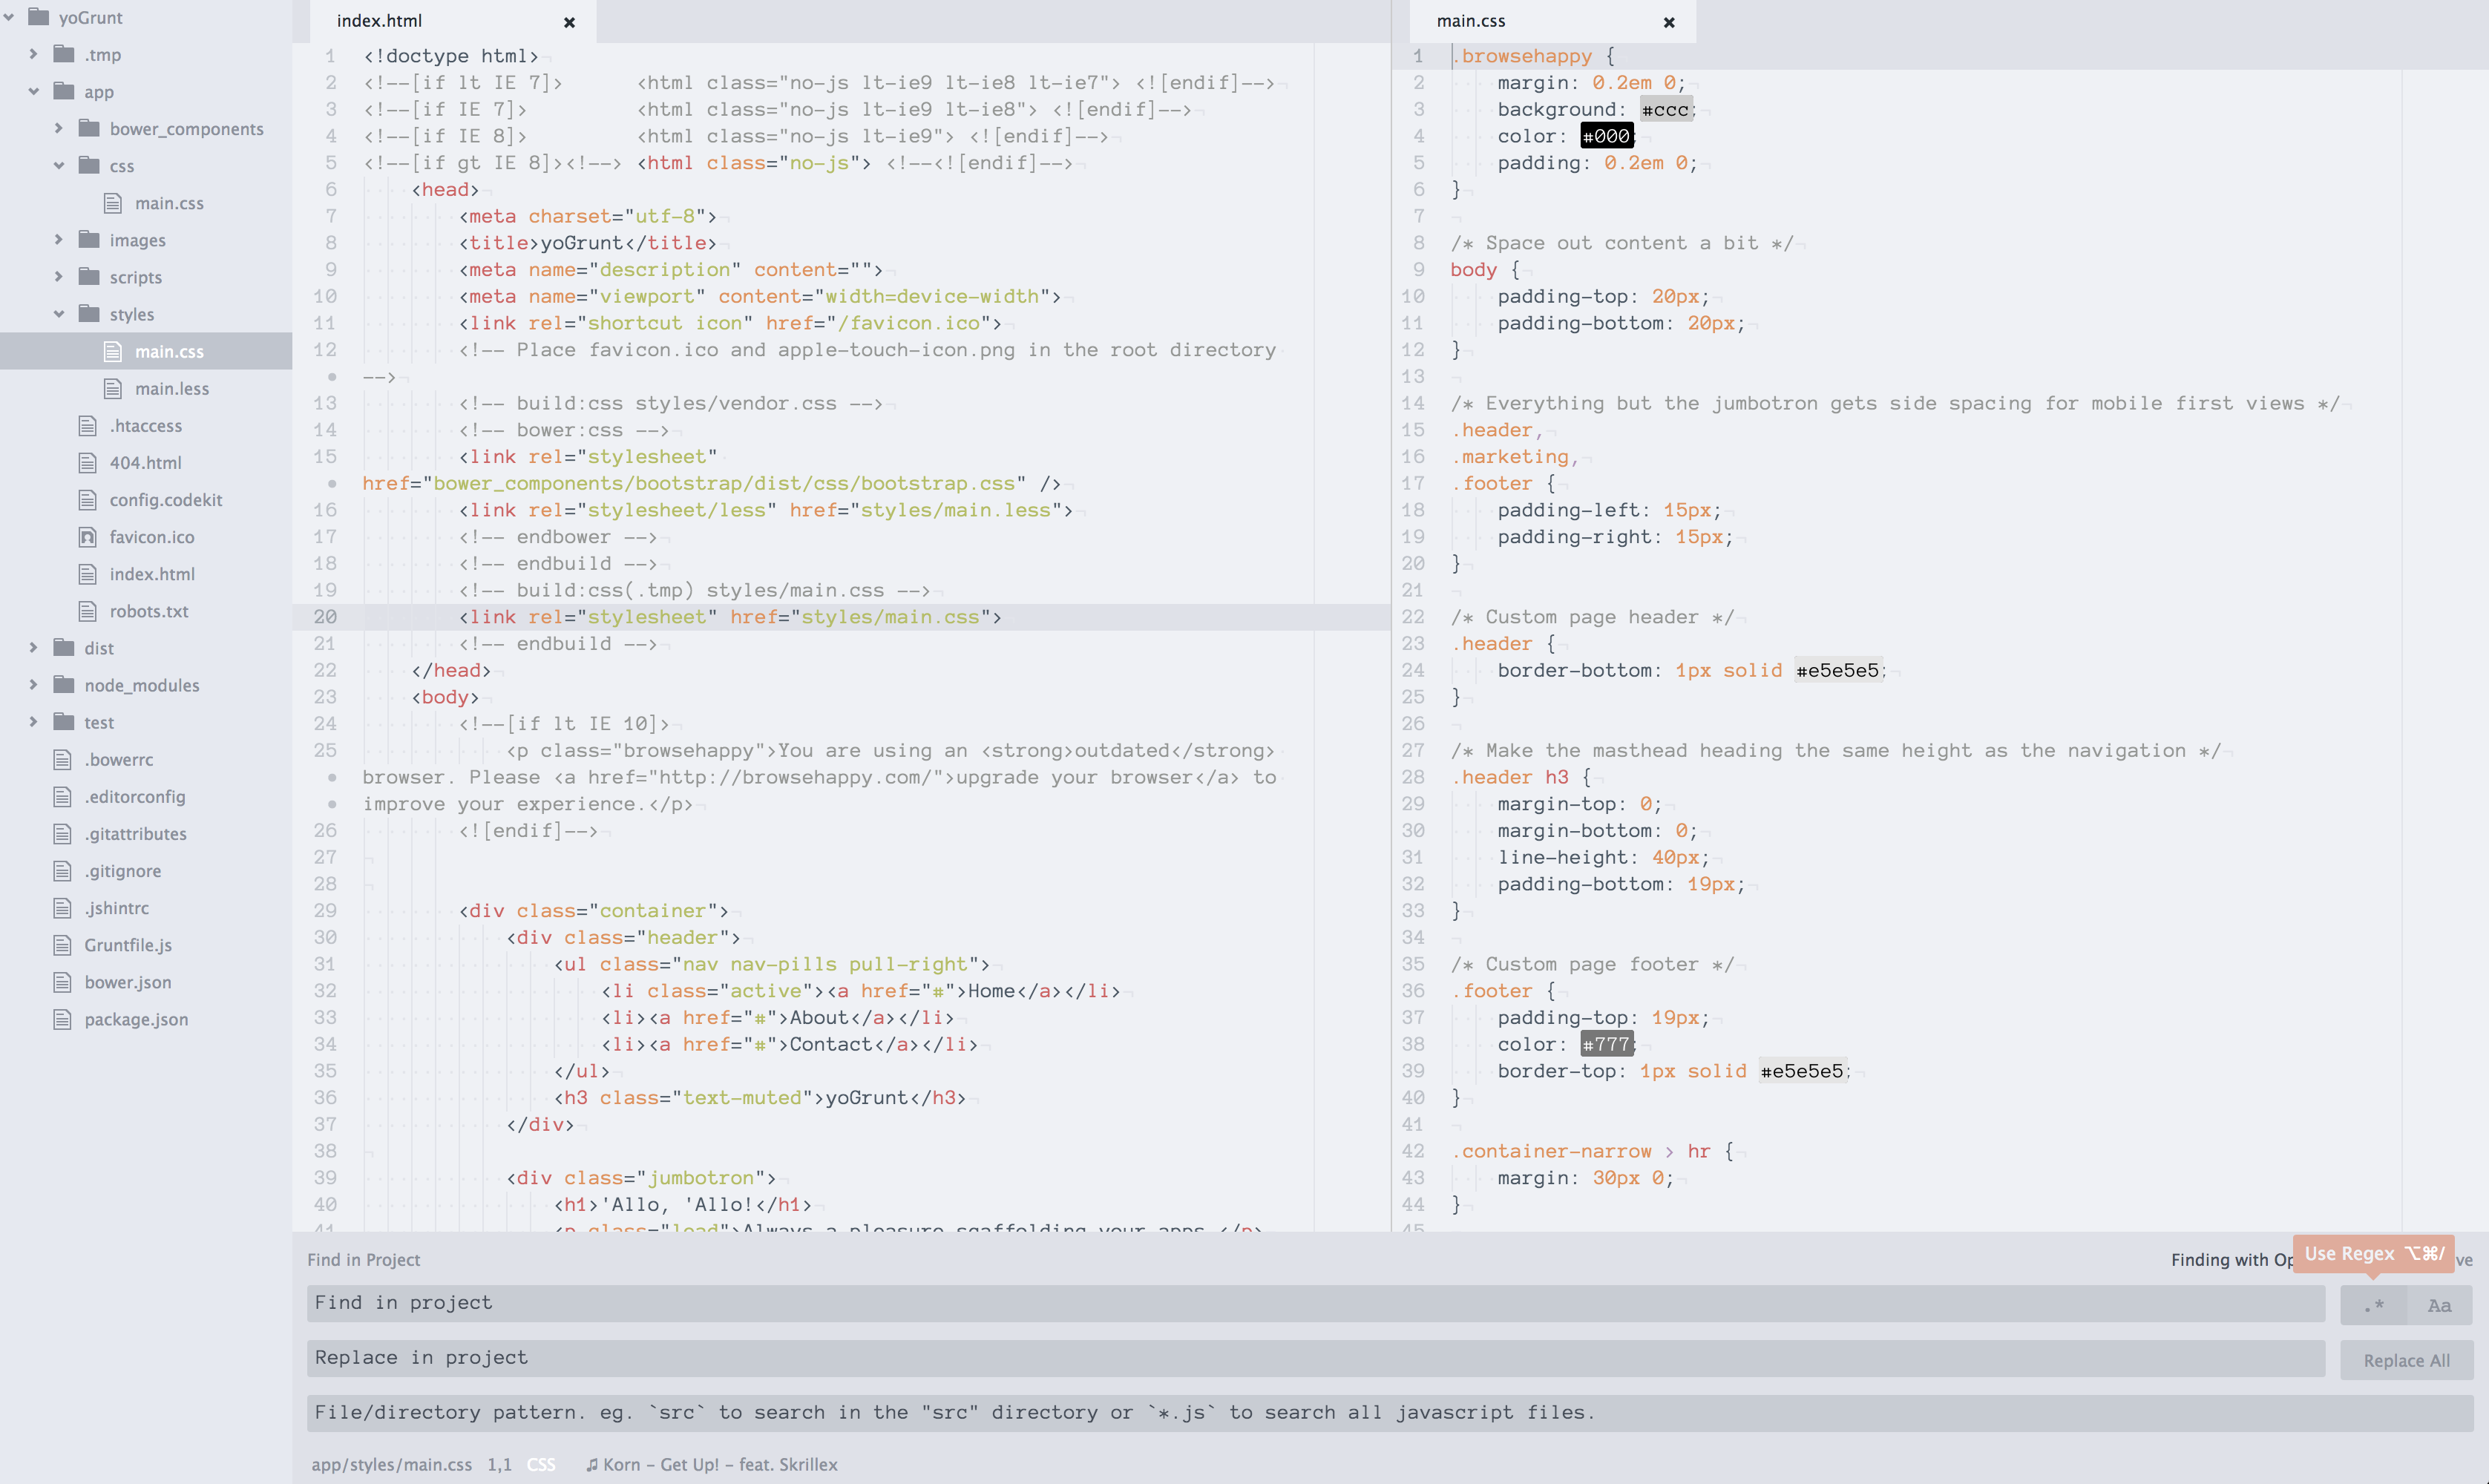Click the bower.json file icon
This screenshot has height=1484, width=2489.
[x=63, y=982]
